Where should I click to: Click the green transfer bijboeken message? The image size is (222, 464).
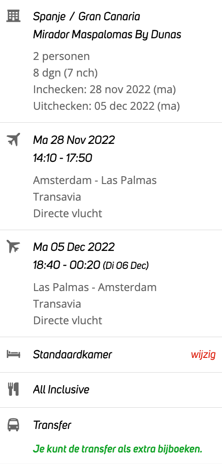click(117, 449)
